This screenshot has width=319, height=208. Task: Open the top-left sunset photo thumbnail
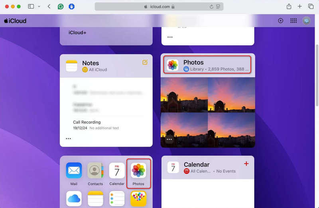click(x=184, y=95)
